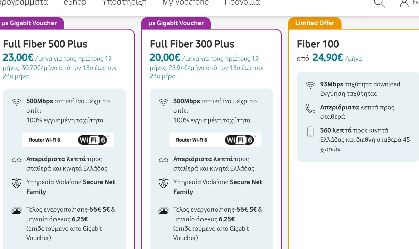Image resolution: width=419 pixels, height=249 pixels.
Task: Click the voucher money icon in 500 Plus card
Action: click(x=17, y=211)
